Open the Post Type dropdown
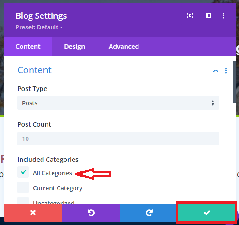Image resolution: width=239 pixels, height=225 pixels. tap(118, 103)
